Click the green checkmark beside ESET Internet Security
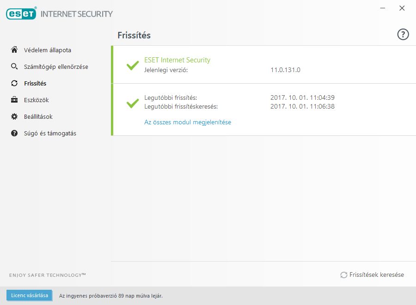The height and width of the screenshot is (305, 416). (133, 65)
